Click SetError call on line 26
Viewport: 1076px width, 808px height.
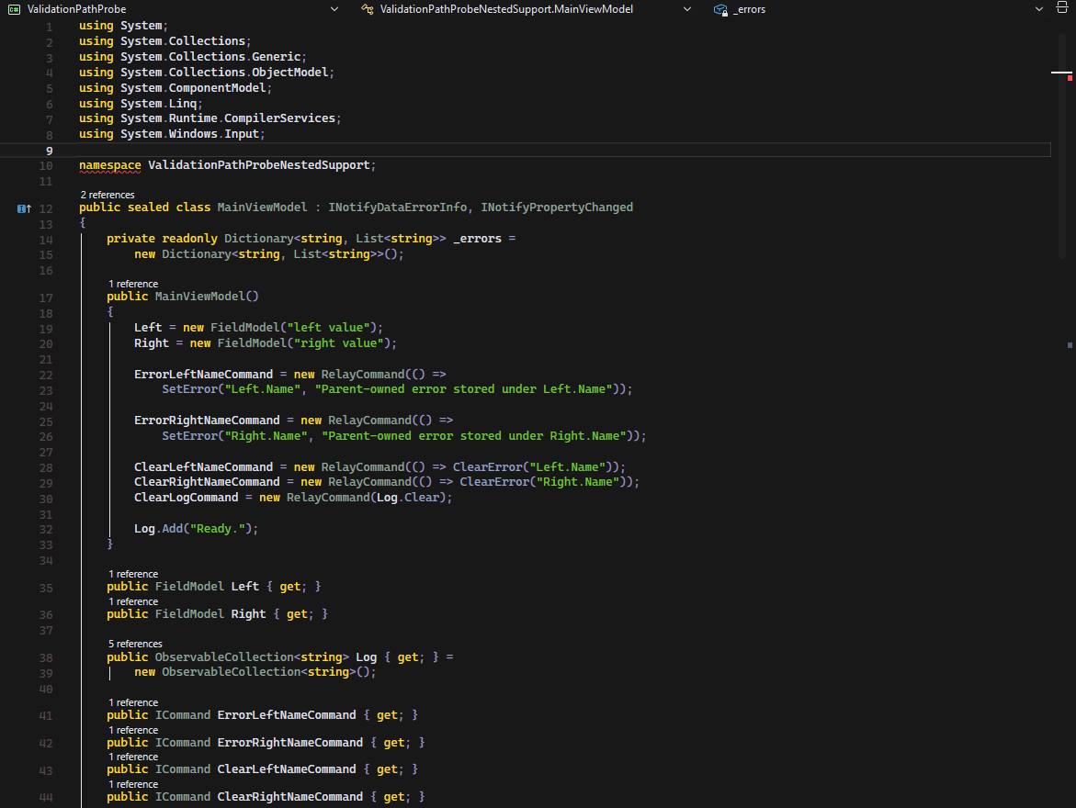click(189, 435)
